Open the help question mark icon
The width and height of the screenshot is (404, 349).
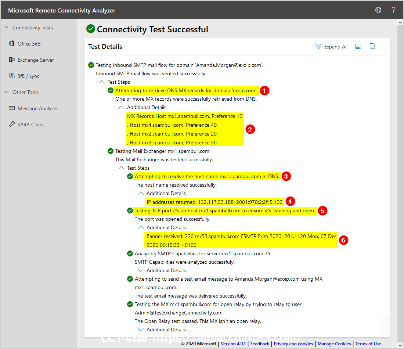(393, 10)
